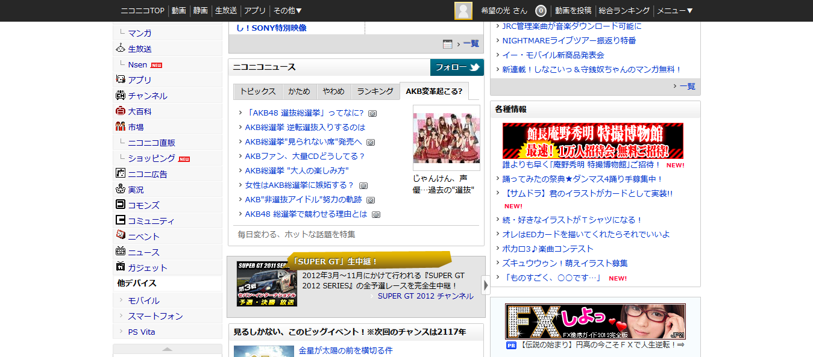Click camera icon next to AKB48 総選挙で競わせる理由とは
813x357 pixels.
[376, 214]
